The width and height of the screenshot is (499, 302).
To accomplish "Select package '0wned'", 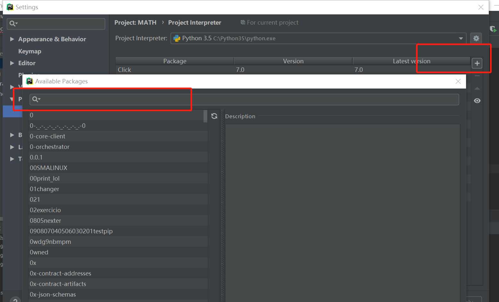I will point(118,252).
